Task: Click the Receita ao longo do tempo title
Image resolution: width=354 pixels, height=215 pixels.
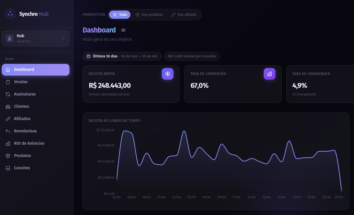Action: [x=115, y=121]
